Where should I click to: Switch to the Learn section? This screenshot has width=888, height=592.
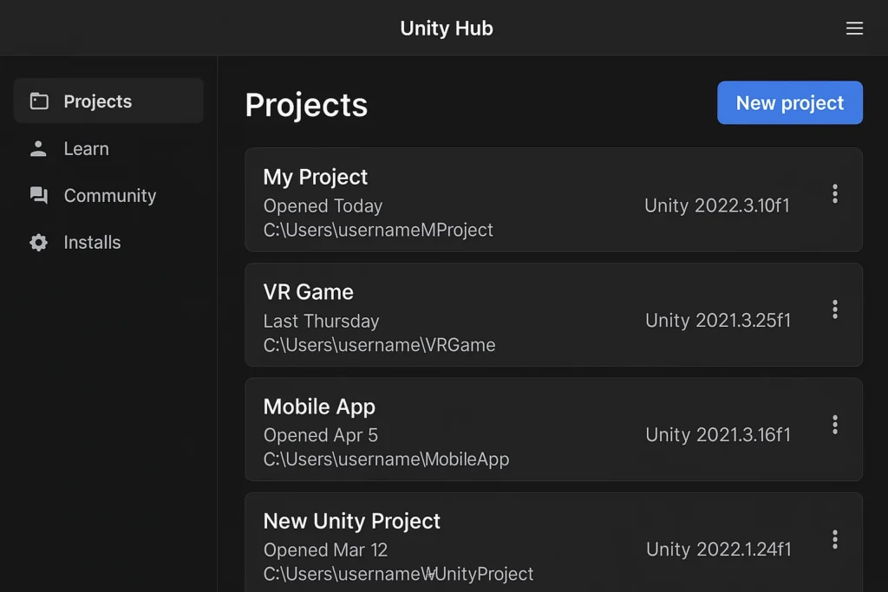pyautogui.click(x=86, y=148)
